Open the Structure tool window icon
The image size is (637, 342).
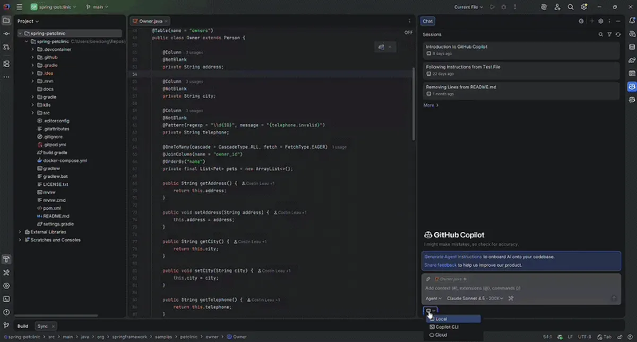tap(6, 64)
